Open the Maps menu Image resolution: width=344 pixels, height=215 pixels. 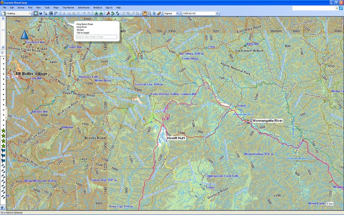click(x=56, y=7)
